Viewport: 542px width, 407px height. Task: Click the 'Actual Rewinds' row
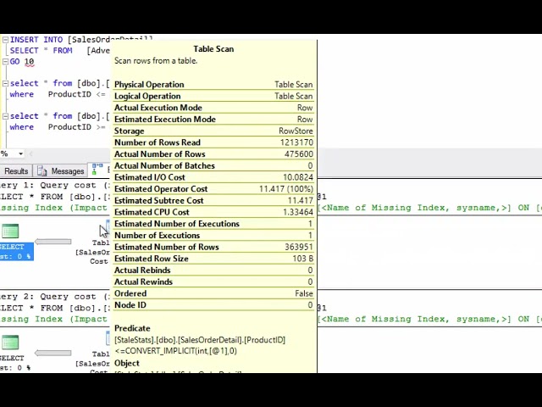coord(213,282)
